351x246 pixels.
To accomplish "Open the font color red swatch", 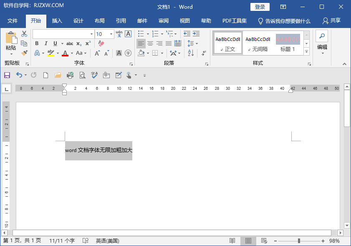I will 65,54.
